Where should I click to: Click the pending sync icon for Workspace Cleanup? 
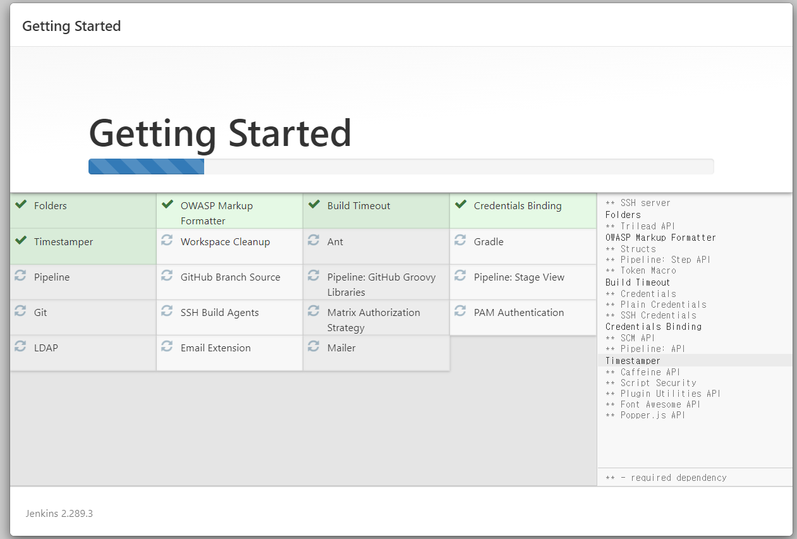point(167,240)
